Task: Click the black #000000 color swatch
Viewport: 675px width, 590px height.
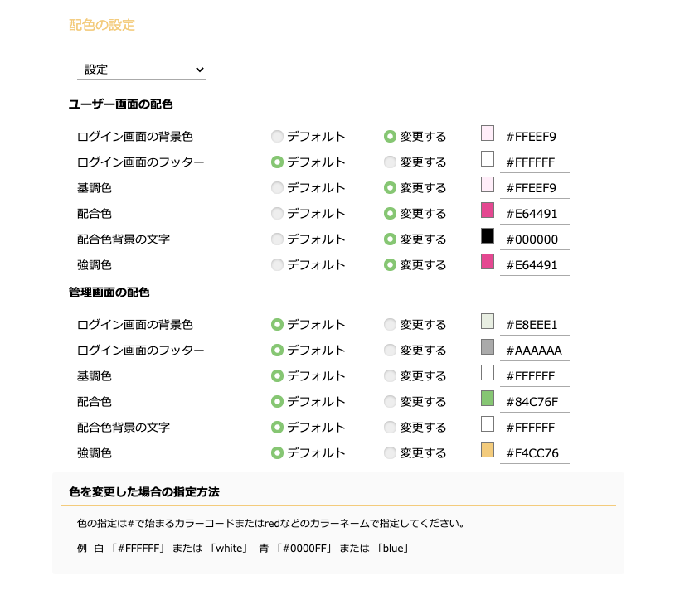Action: [x=488, y=236]
